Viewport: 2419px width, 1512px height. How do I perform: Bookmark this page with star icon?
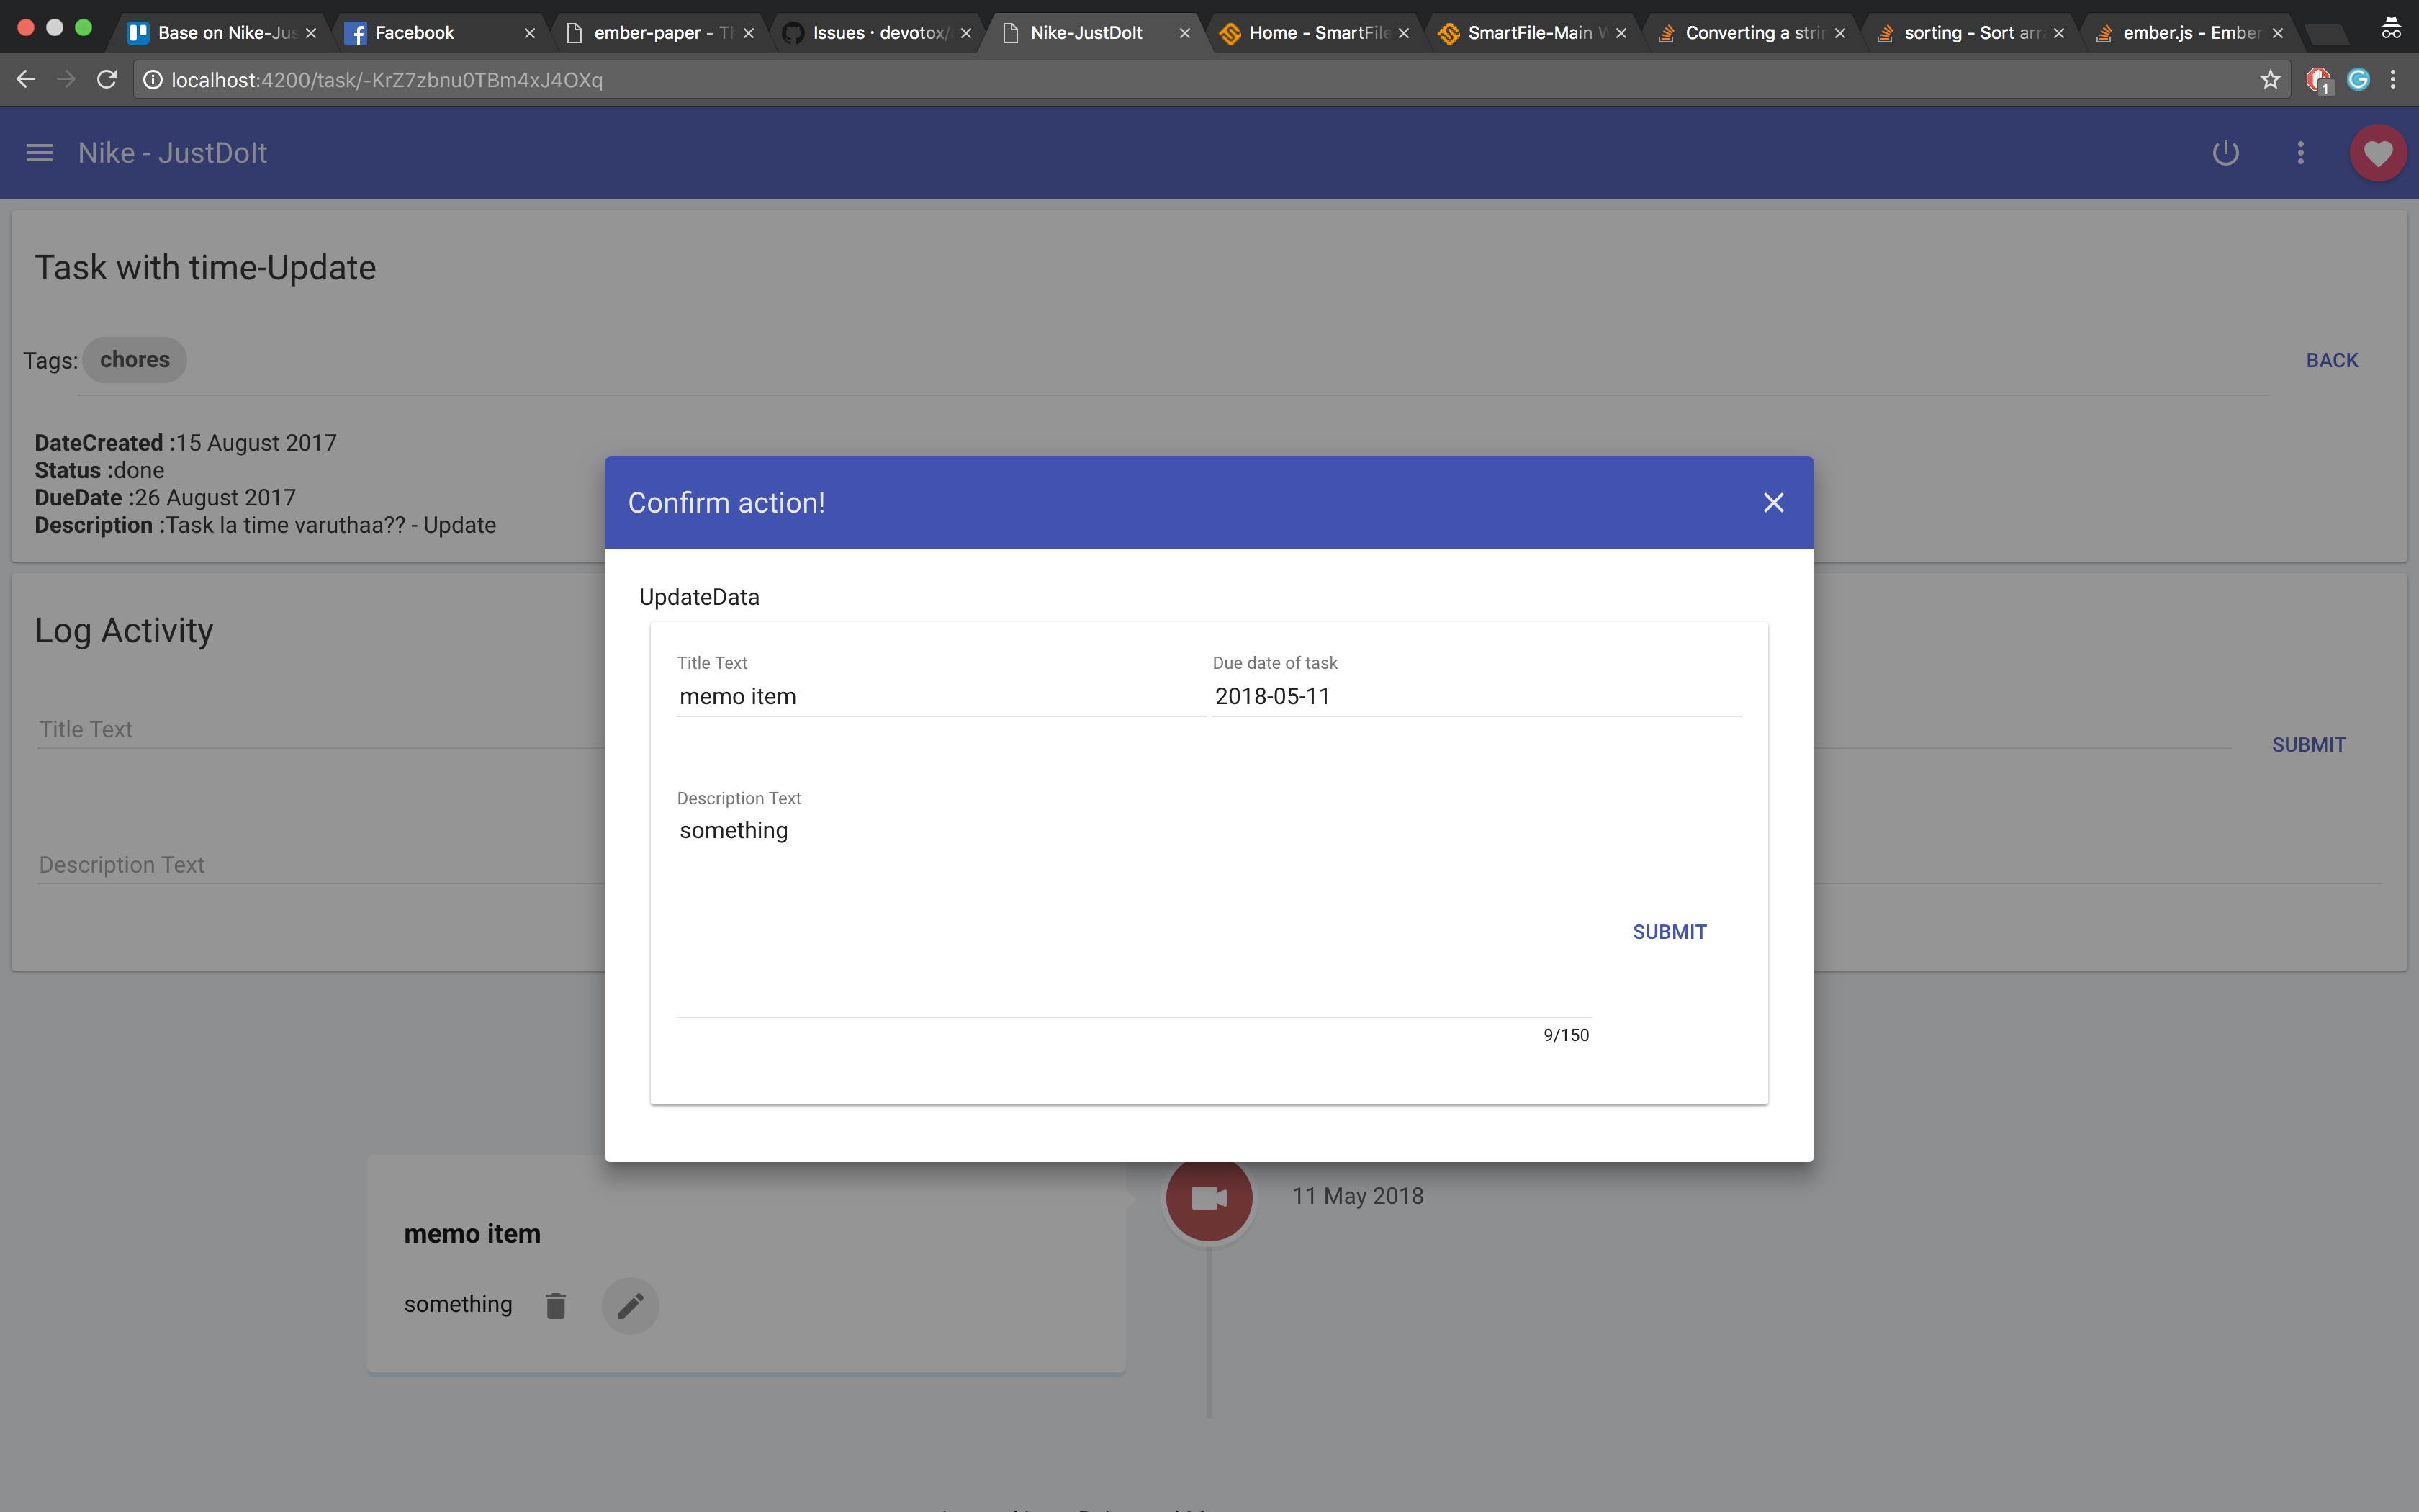(2270, 80)
